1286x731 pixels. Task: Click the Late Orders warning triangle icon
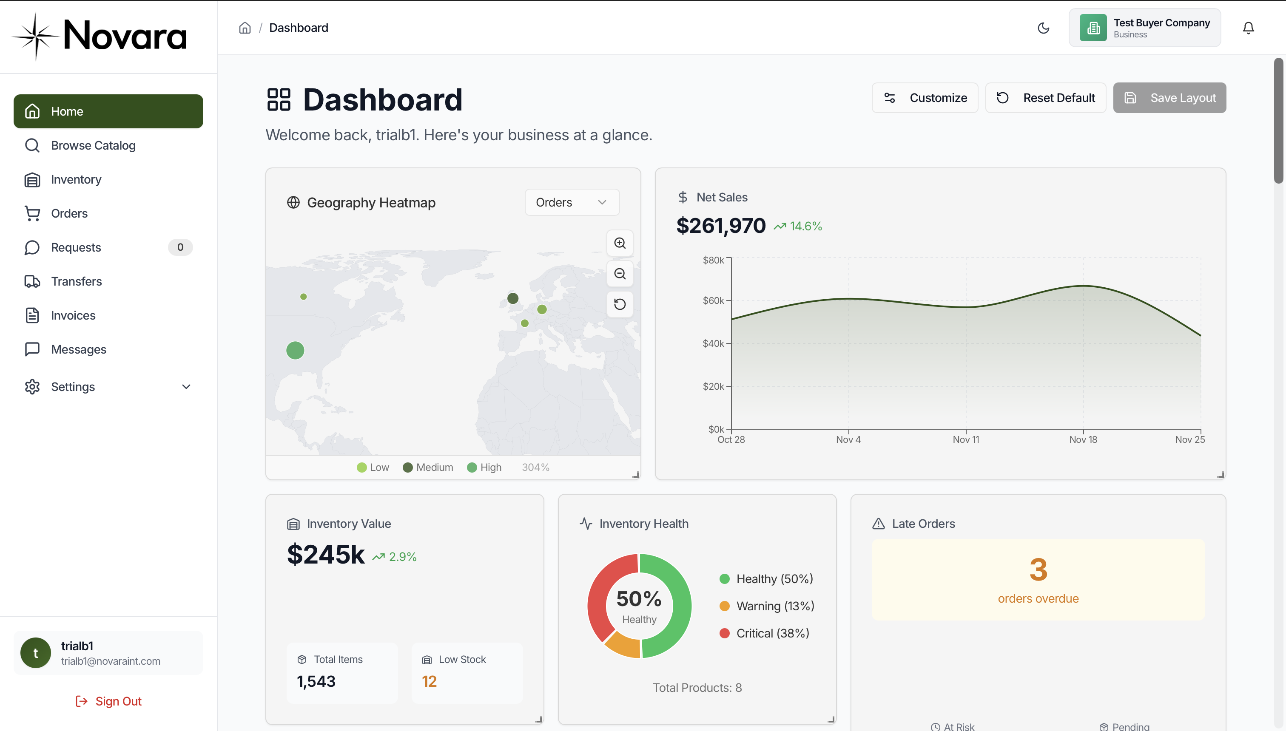click(x=879, y=524)
